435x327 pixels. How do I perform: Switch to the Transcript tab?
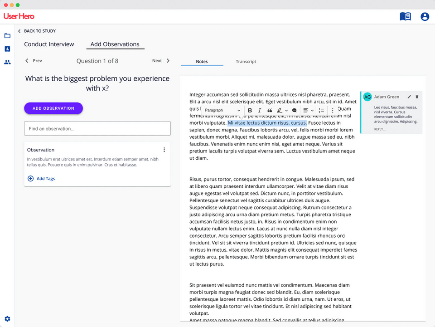(x=246, y=62)
